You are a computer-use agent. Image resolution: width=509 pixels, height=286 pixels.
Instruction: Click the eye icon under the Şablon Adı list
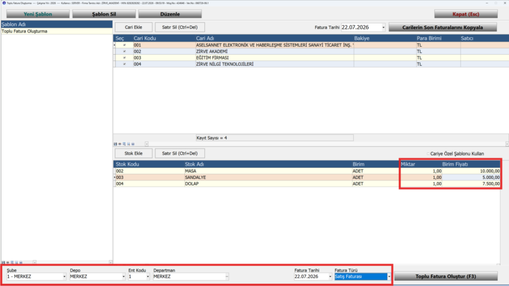[x=8, y=262]
